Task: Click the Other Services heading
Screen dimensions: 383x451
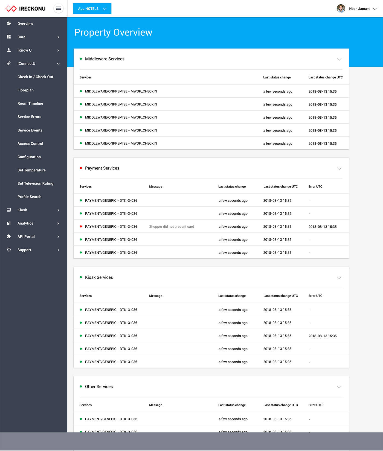Action: tap(99, 386)
